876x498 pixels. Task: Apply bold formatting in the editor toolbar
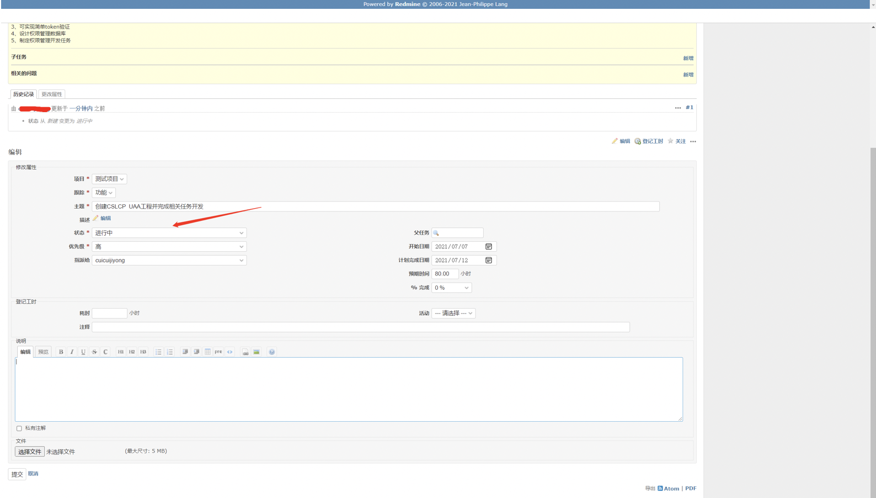coord(61,352)
